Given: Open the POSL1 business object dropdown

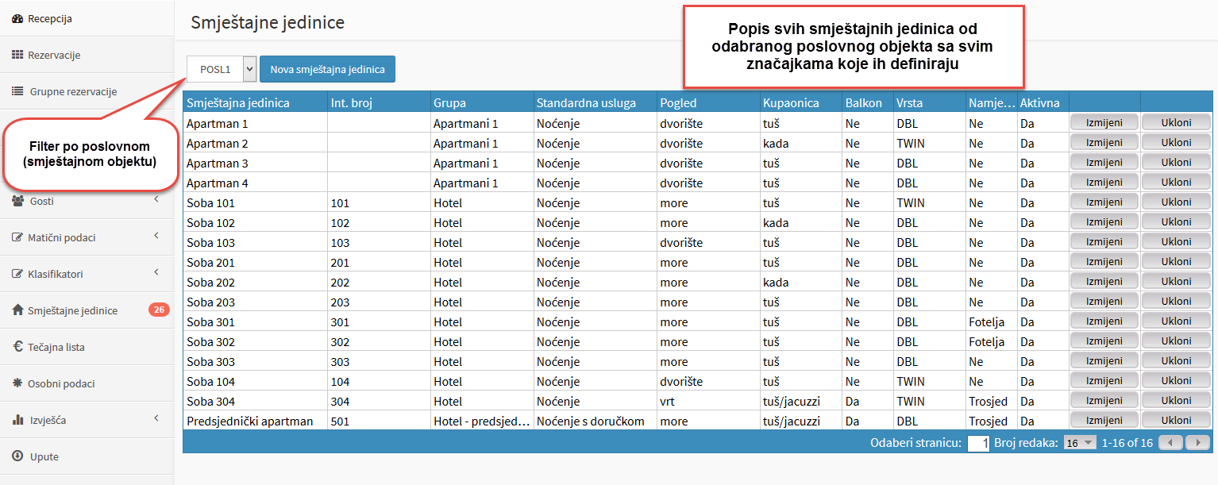Looking at the screenshot, I should 222,69.
